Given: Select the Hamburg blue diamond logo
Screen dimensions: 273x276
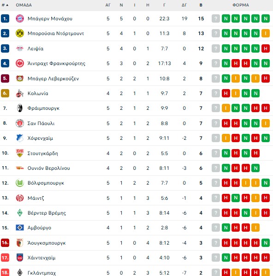Looking at the screenshot, I should coord(20,228).
